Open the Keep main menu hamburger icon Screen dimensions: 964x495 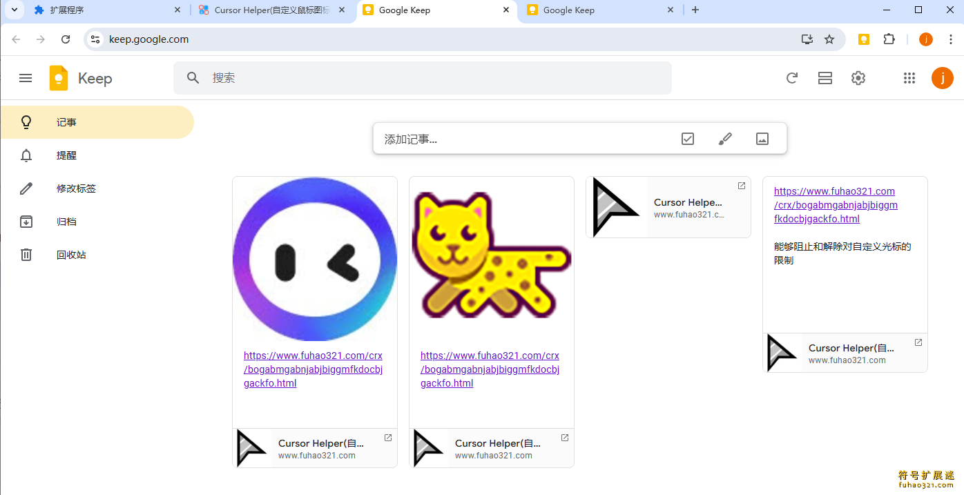point(26,78)
